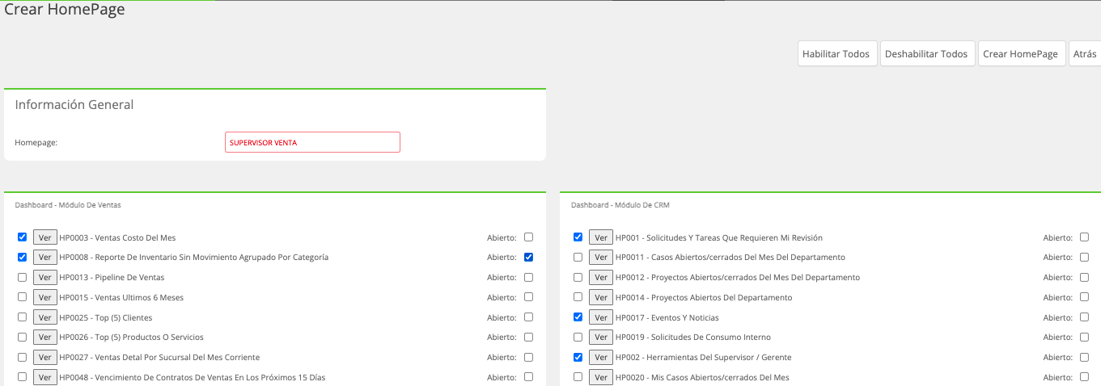Enable HP0012 Proyectos Abiertos/cerrados checkbox
Image resolution: width=1101 pixels, height=386 pixels.
[578, 277]
